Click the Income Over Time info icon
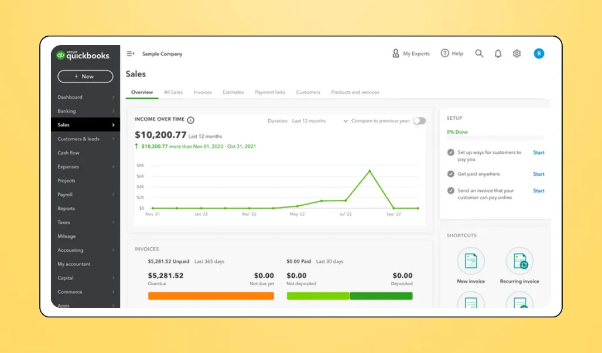This screenshot has width=602, height=353. 189,119
